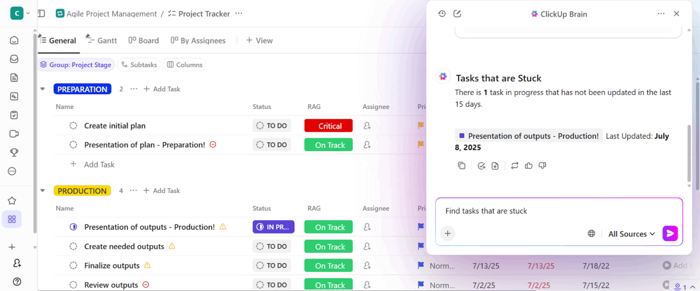The height and width of the screenshot is (291, 700).
Task: Start a new chat in ClickUp Brain
Action: tap(457, 13)
